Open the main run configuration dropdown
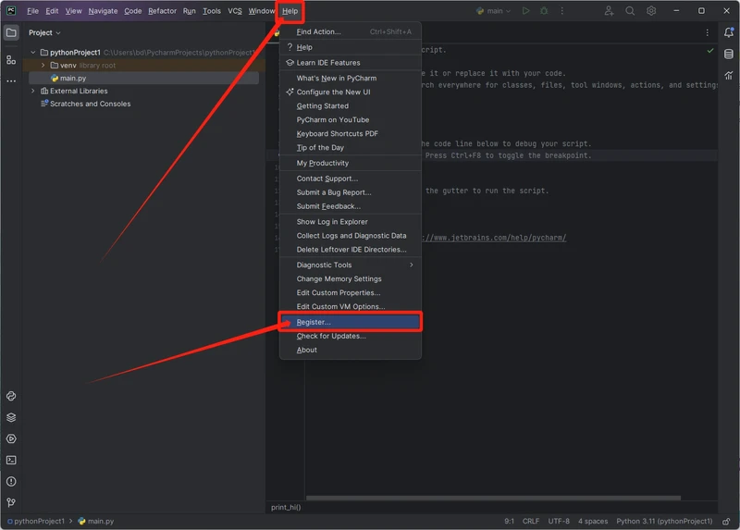 (493, 11)
